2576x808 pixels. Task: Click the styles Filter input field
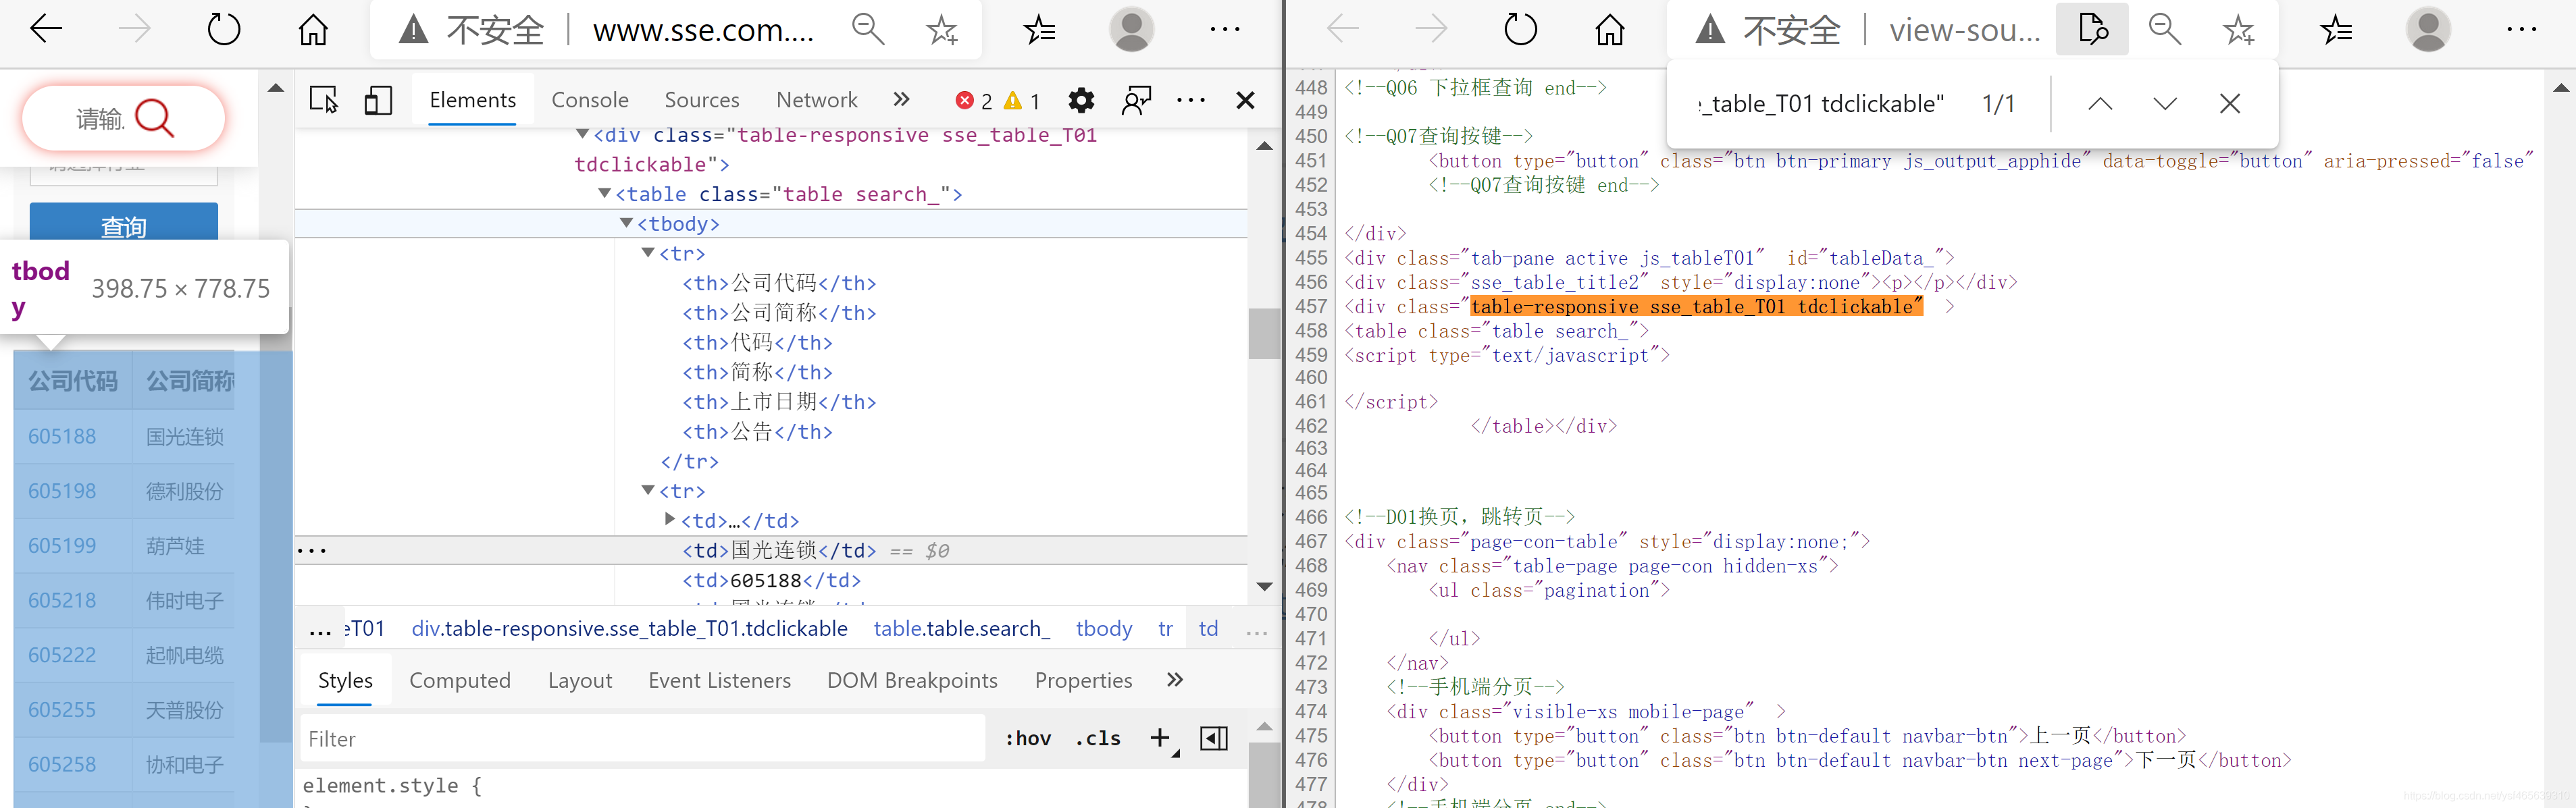tap(640, 739)
